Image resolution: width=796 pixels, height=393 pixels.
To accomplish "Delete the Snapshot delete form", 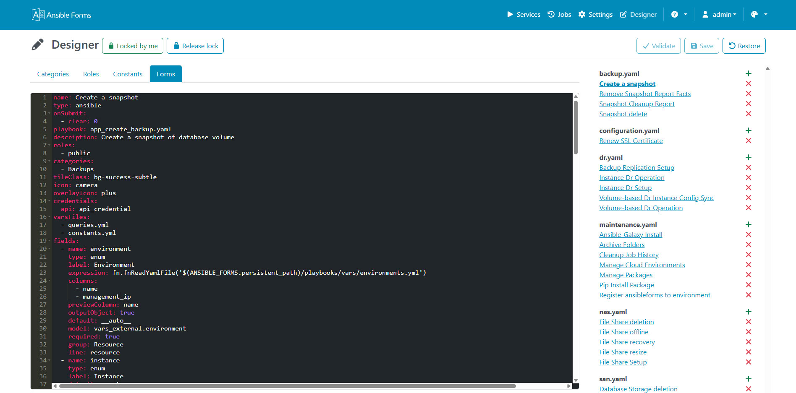I will (749, 114).
